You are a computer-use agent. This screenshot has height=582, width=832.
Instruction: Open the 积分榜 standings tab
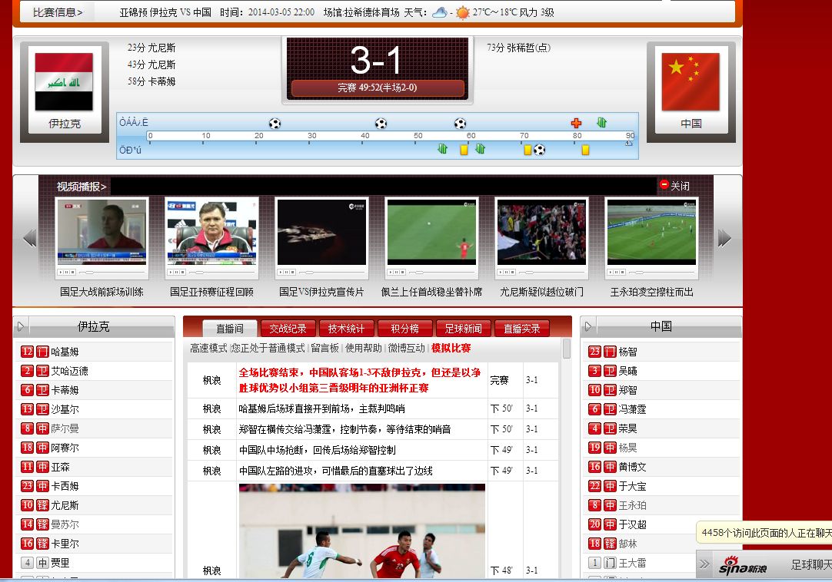click(x=404, y=328)
